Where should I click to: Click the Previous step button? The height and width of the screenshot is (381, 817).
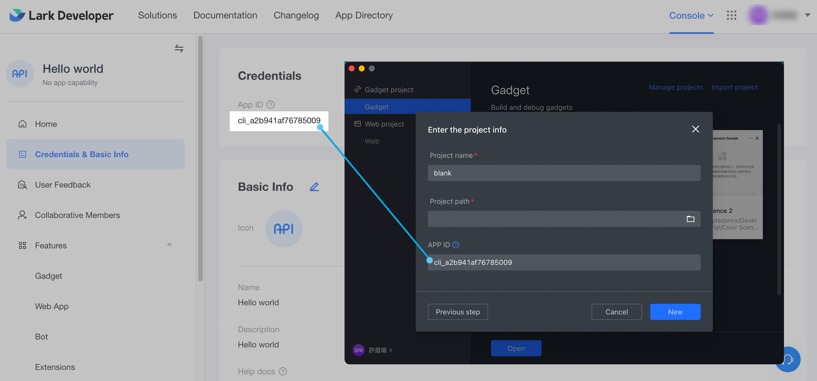click(457, 311)
